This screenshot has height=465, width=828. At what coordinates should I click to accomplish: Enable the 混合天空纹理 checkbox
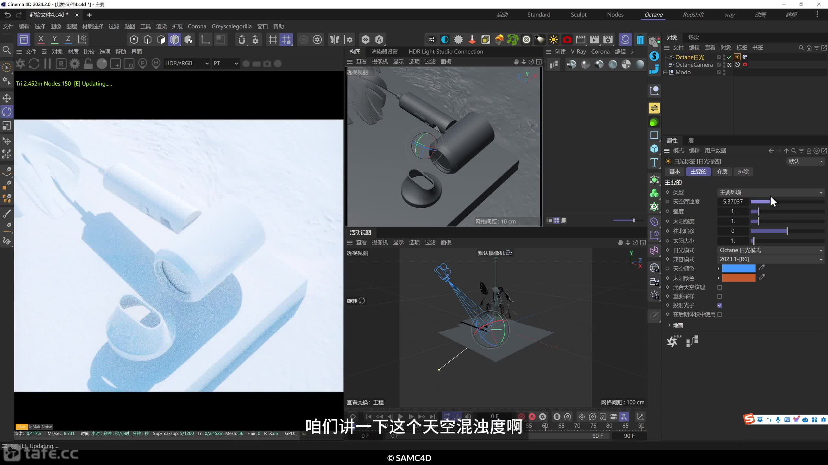(x=720, y=287)
